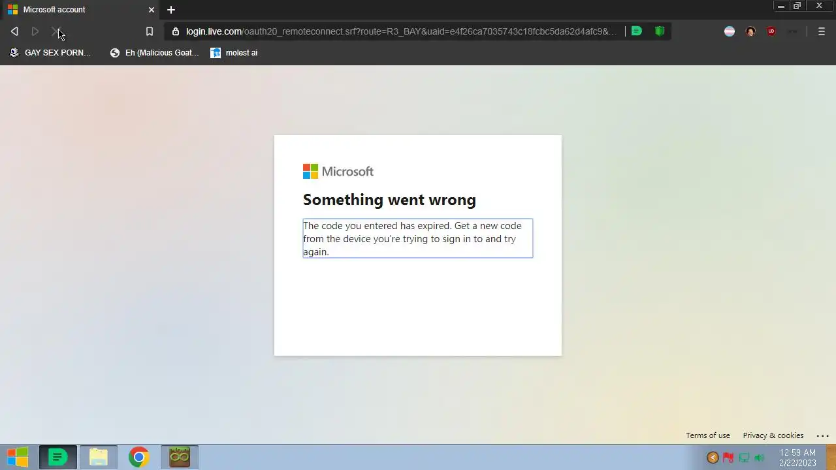
Task: Open the uBlock Origin extension icon
Action: click(x=771, y=31)
